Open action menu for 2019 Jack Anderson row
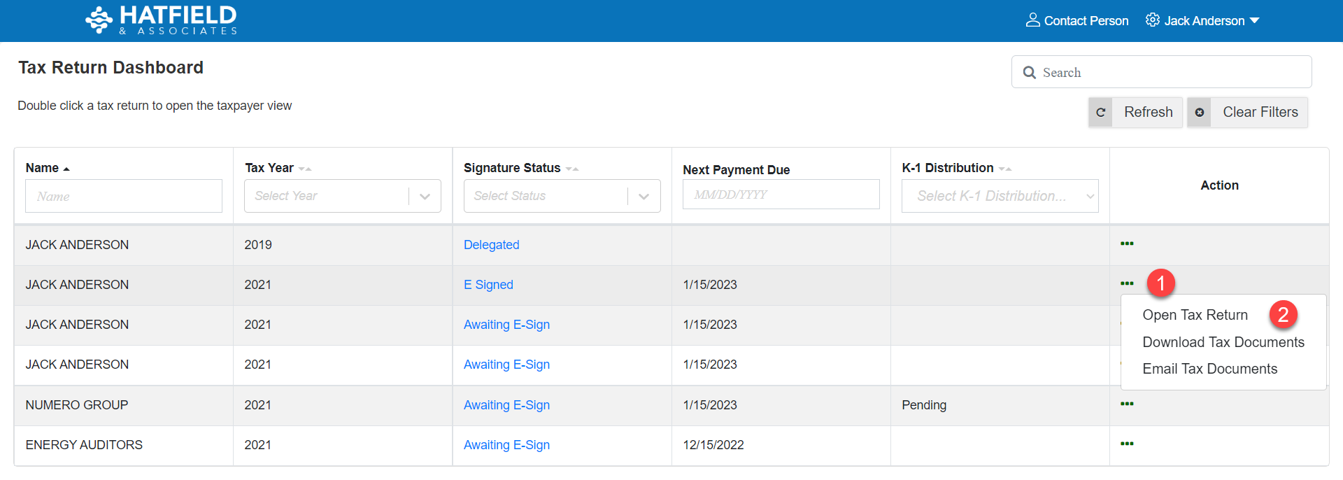The image size is (1343, 480). (1127, 243)
